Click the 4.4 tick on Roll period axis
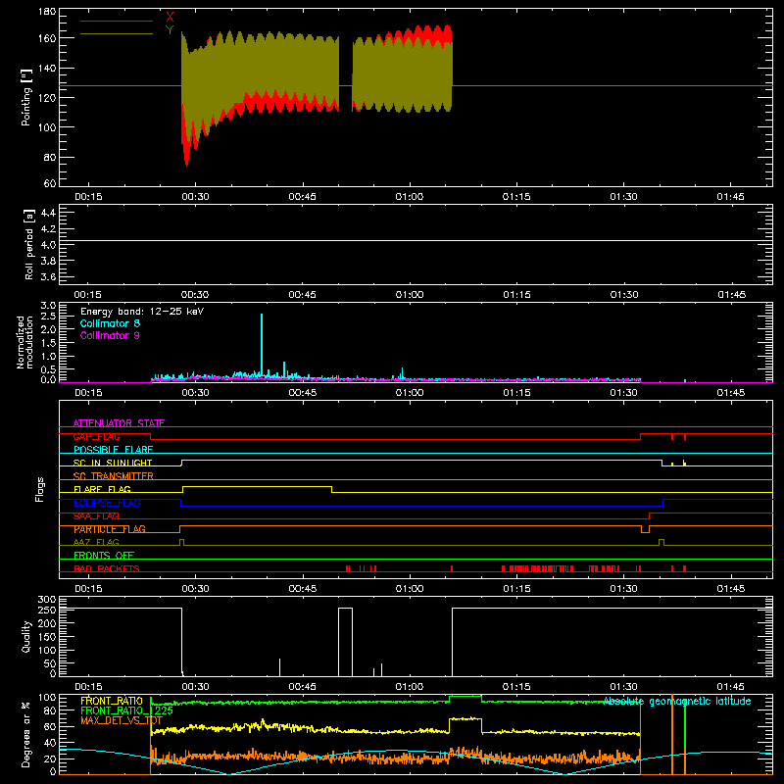 (x=48, y=213)
